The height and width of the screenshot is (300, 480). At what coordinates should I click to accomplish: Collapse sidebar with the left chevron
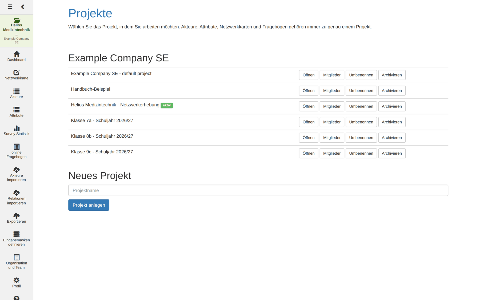(x=23, y=7)
